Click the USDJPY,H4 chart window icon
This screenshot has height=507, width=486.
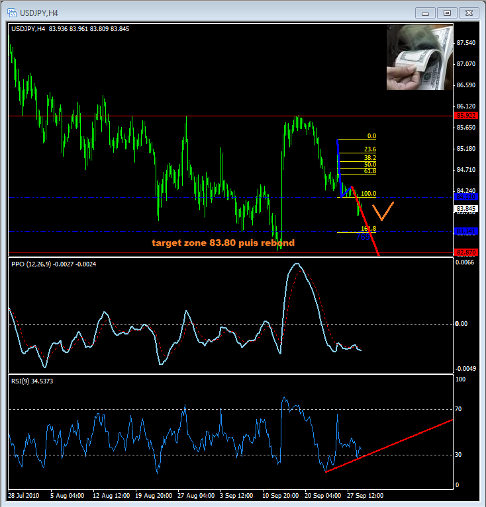12,13
